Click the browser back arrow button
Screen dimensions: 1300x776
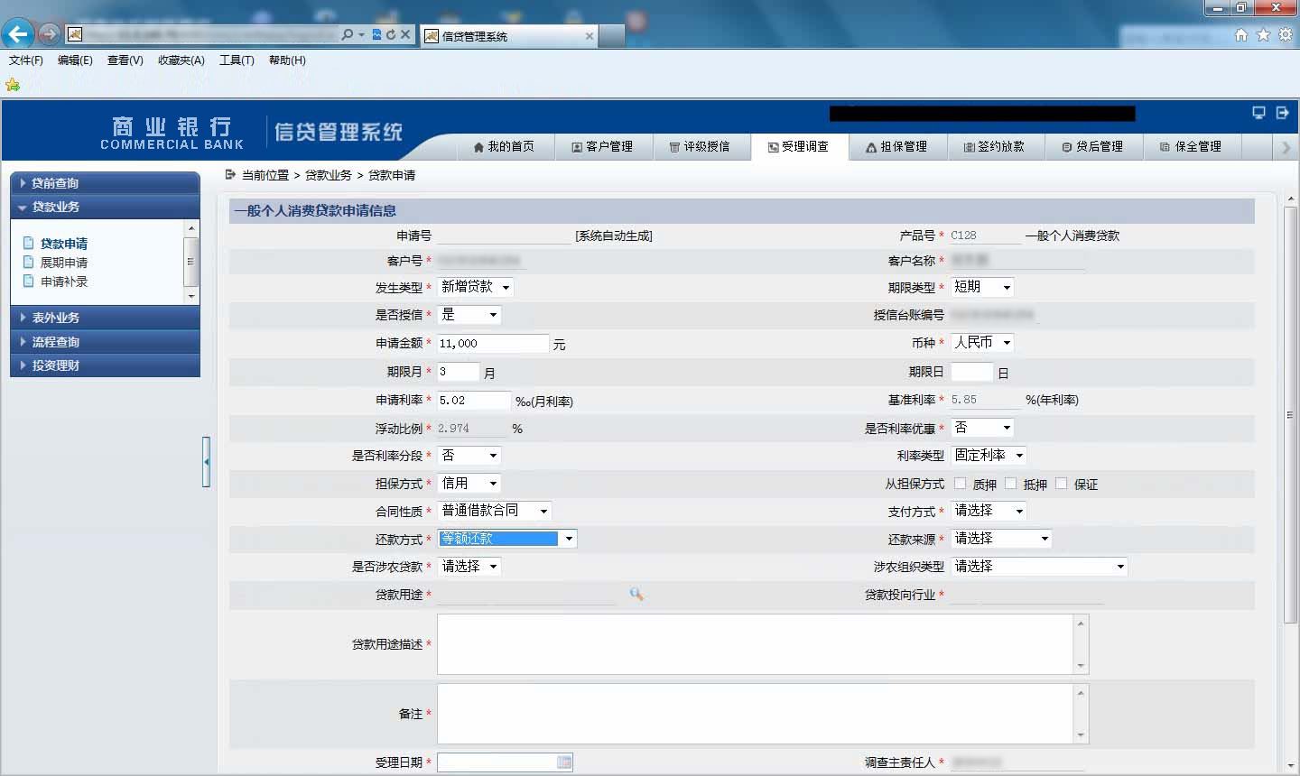[x=17, y=34]
